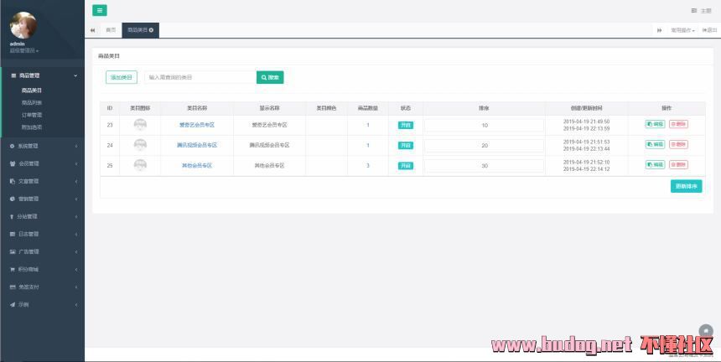Open 商品列表 in the sidebar submenu

(32, 103)
